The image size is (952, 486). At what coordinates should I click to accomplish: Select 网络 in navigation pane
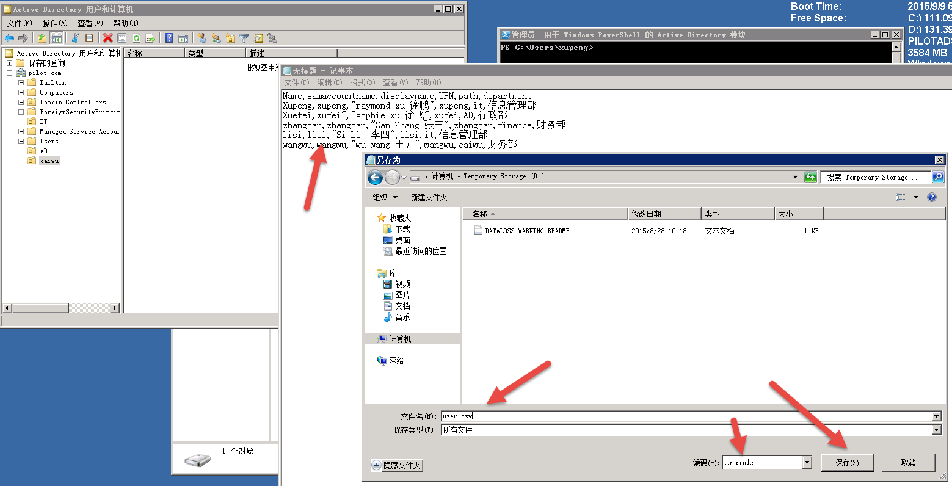point(396,361)
